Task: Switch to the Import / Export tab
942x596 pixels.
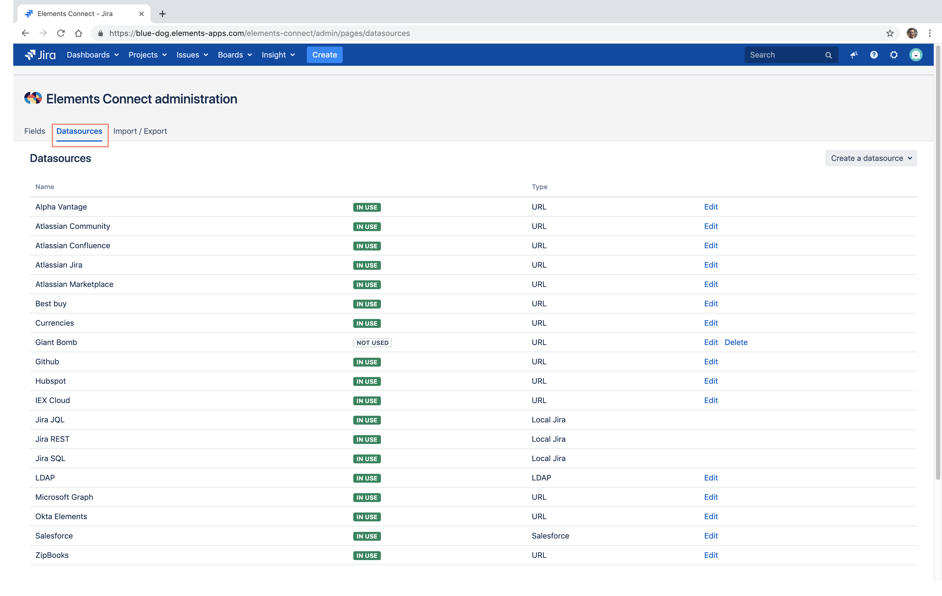Action: coord(140,131)
